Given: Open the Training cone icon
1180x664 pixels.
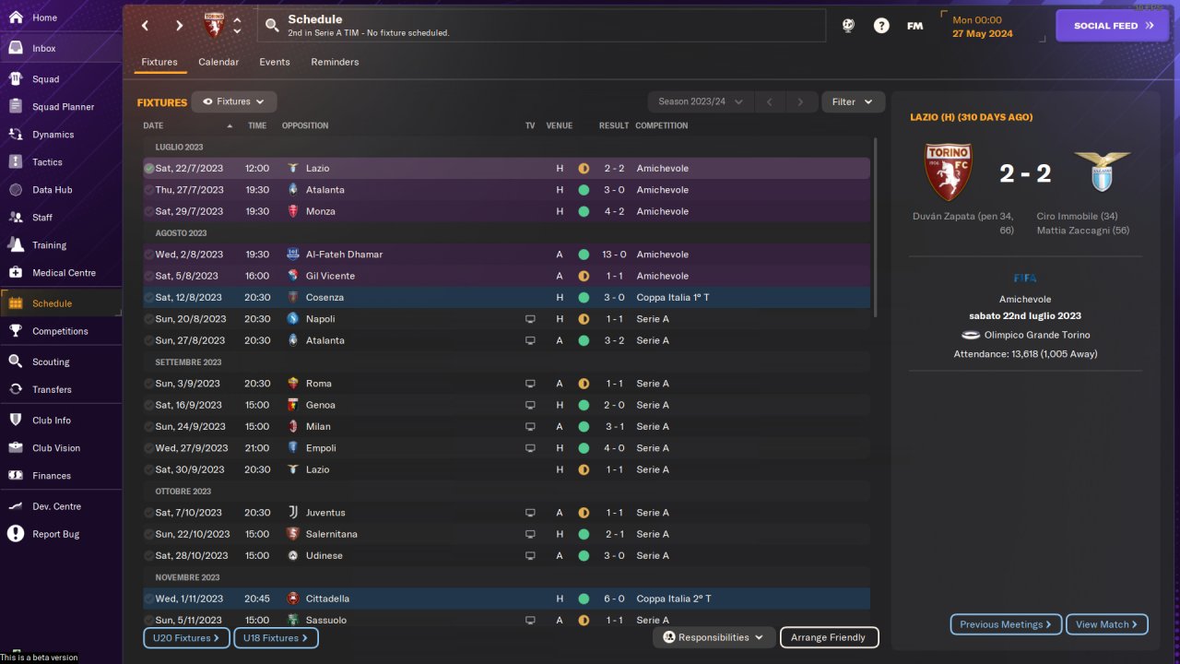Looking at the screenshot, I should tap(16, 245).
